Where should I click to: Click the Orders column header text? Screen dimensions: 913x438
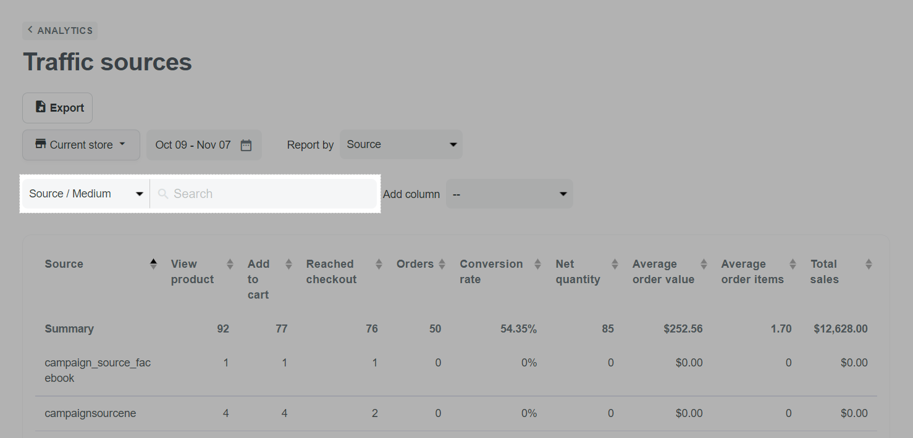click(415, 264)
